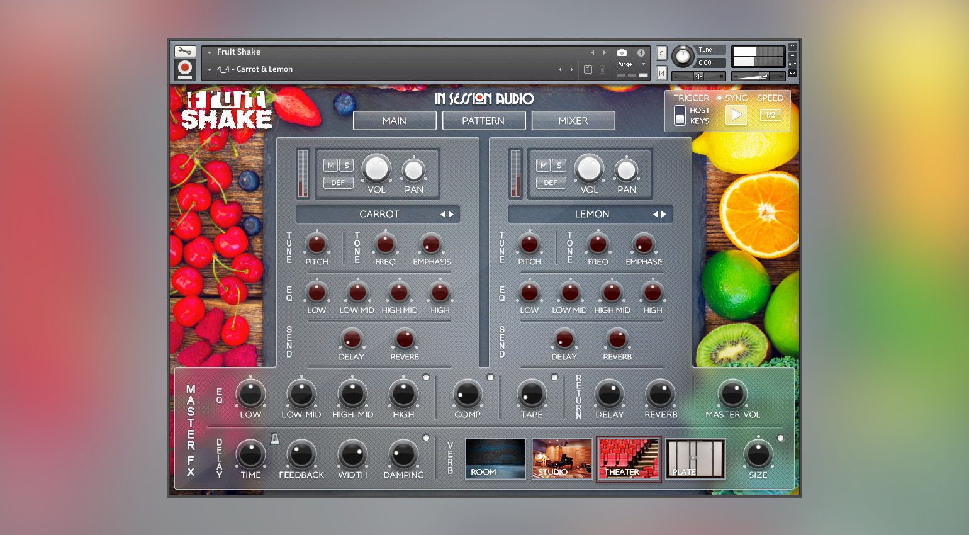
Task: Expand the 4_4 - Carrot & Lemon snapshot dropdown
Action: point(209,70)
